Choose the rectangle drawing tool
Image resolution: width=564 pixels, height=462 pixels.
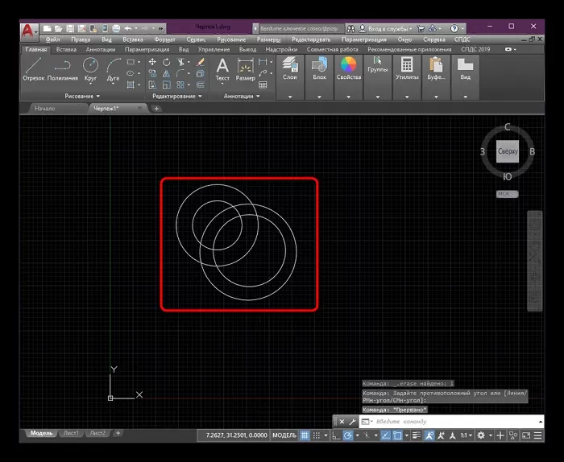click(x=131, y=62)
